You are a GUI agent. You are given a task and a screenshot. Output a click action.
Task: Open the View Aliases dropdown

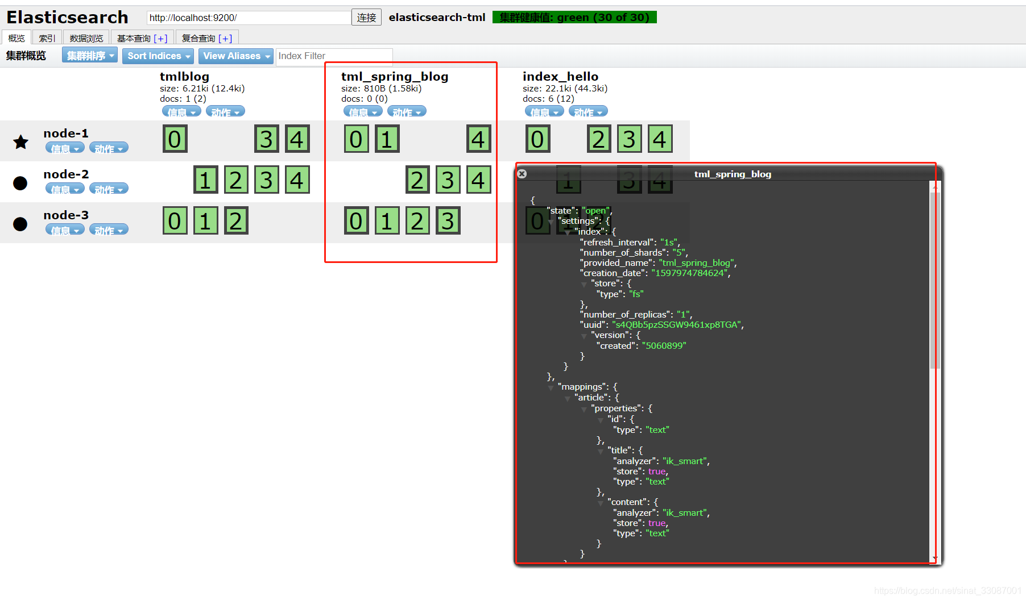pyautogui.click(x=236, y=56)
